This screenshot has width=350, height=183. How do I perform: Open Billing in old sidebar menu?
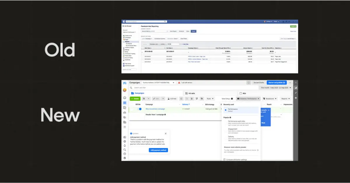click(x=127, y=52)
